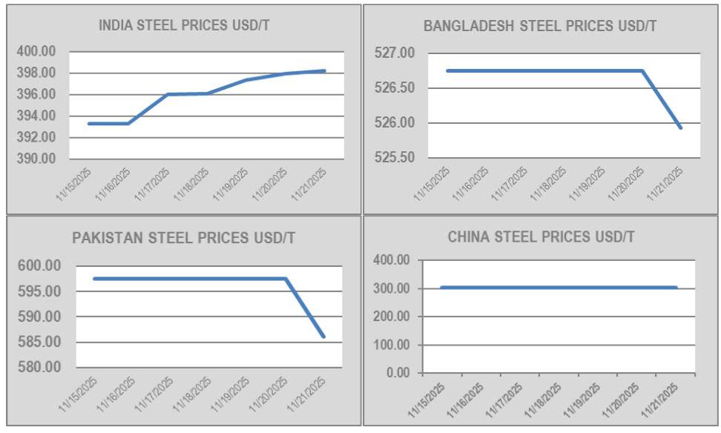Select the China Steel Prices chart title
The image size is (721, 433).
tap(541, 237)
